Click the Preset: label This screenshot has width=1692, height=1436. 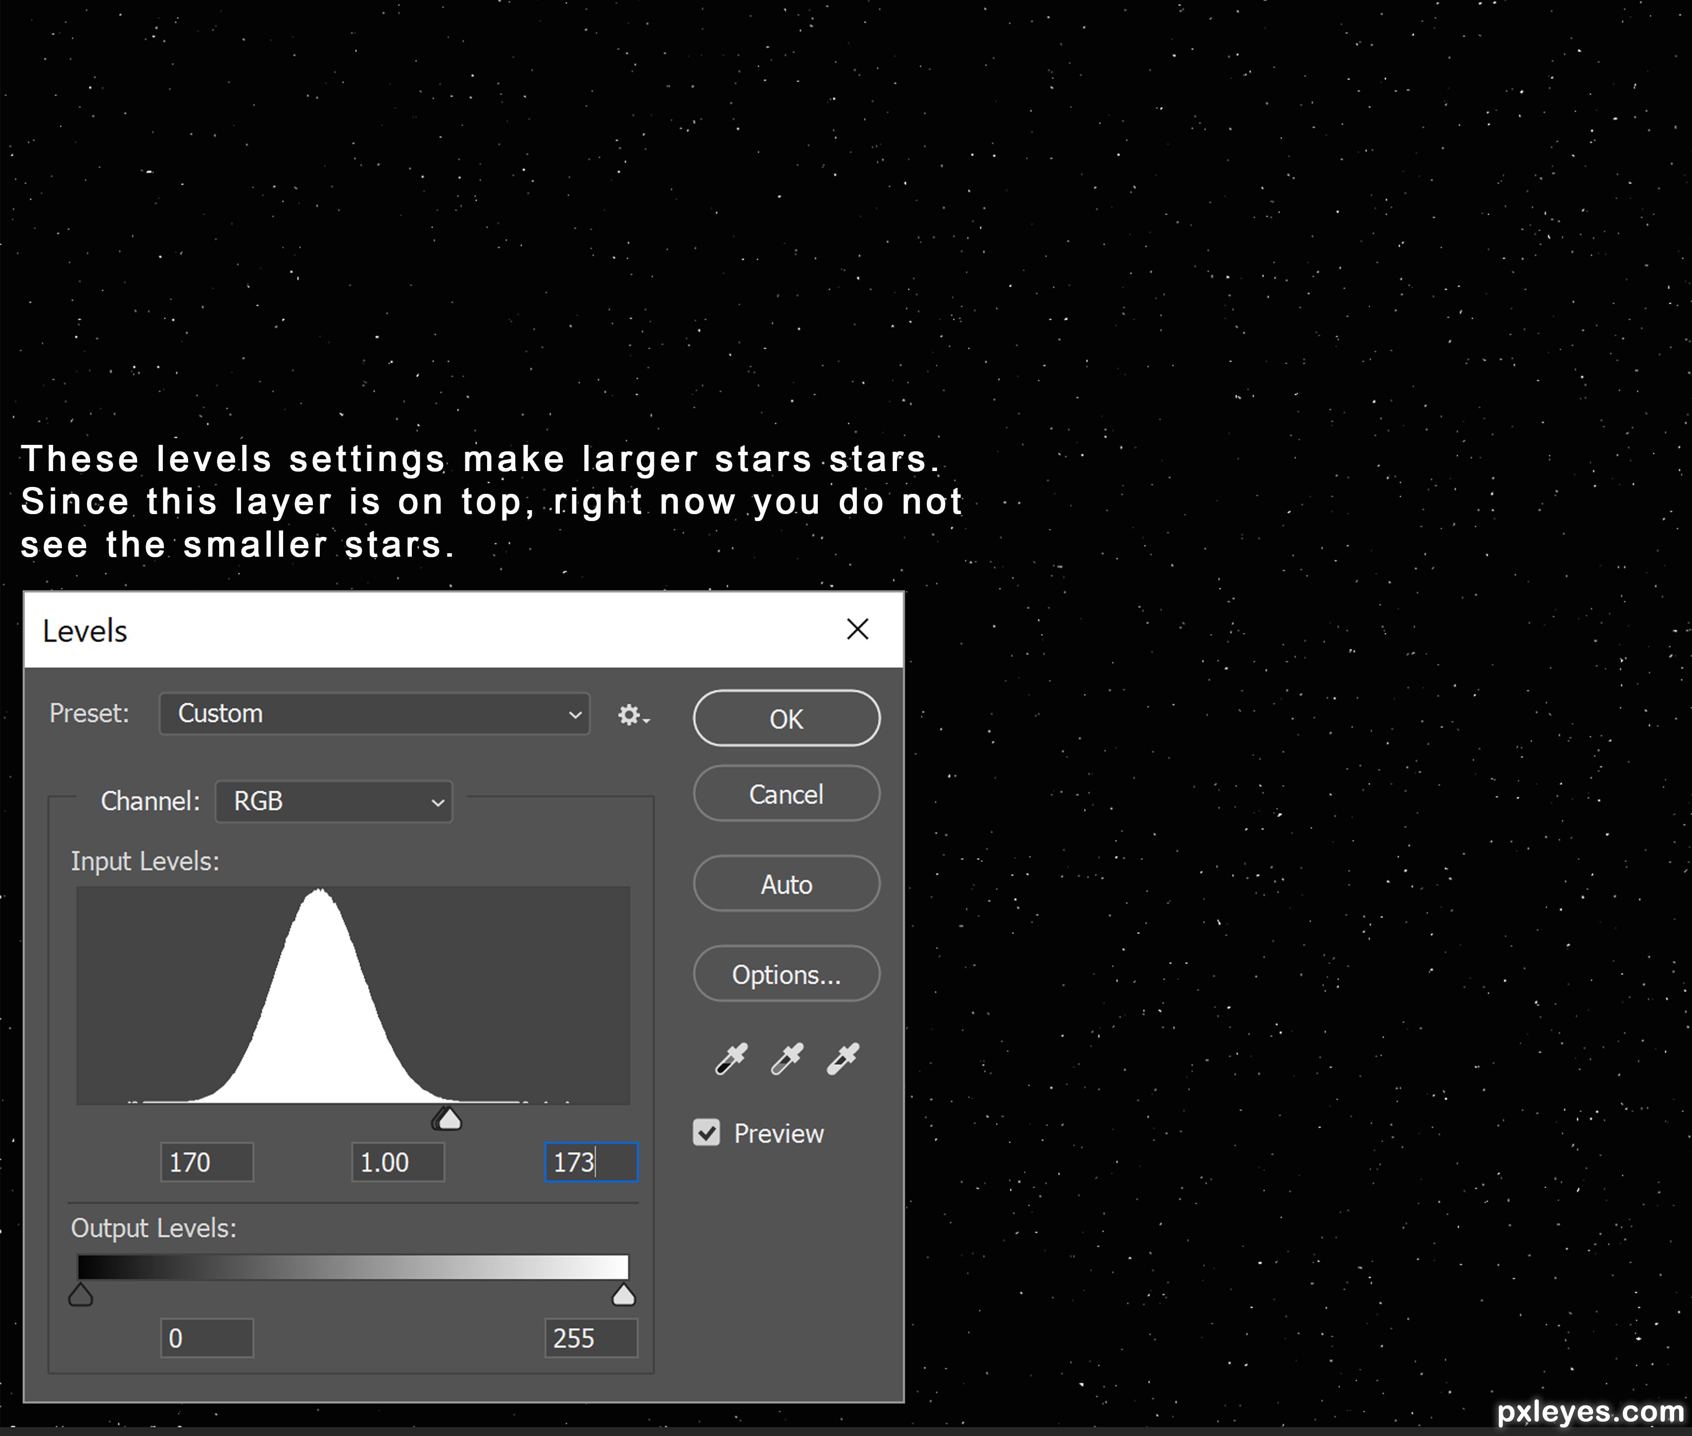click(x=90, y=713)
